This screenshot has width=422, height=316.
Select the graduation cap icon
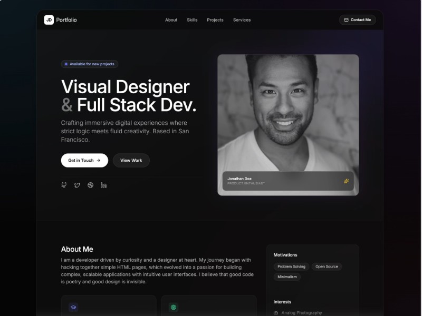point(73,307)
